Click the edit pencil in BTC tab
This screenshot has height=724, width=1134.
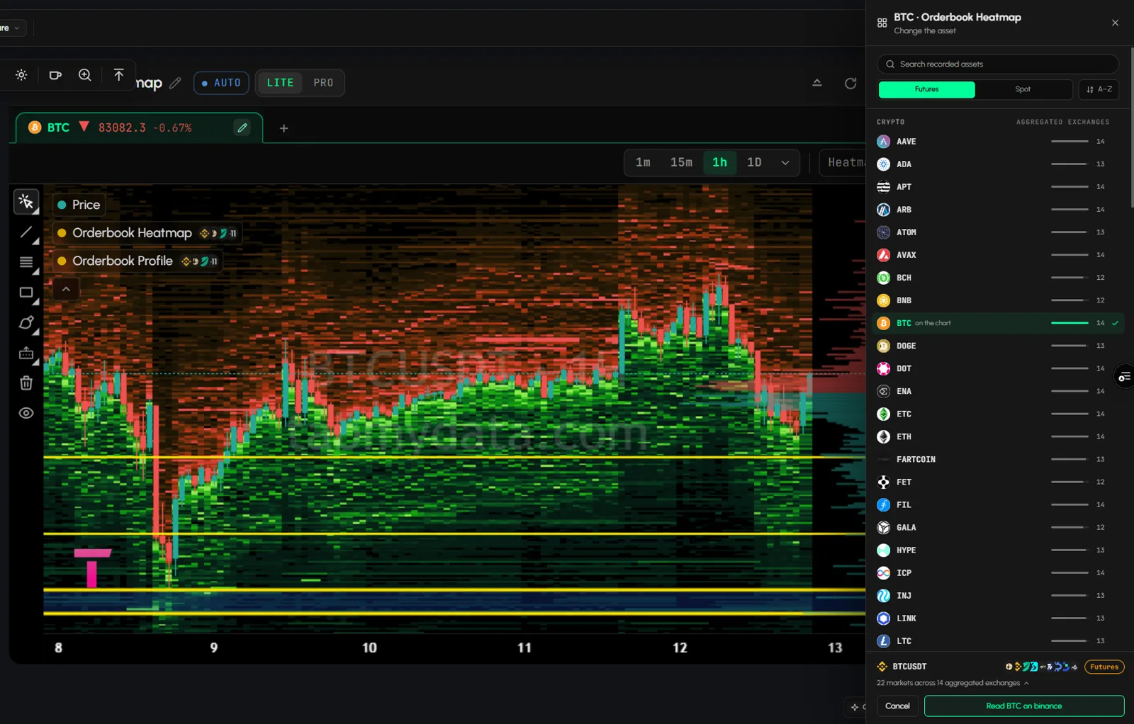(x=242, y=128)
